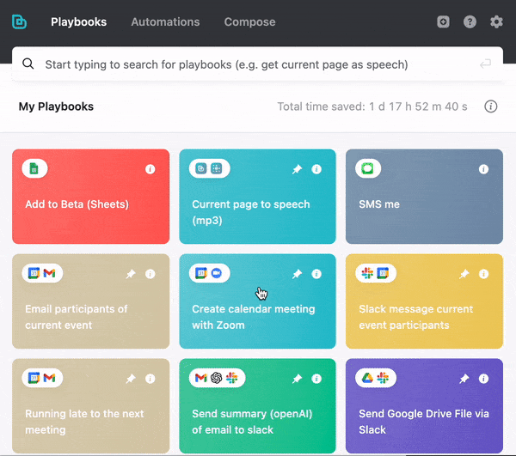Click OpenAI icon on Send summary card
516x456 pixels.
point(216,378)
